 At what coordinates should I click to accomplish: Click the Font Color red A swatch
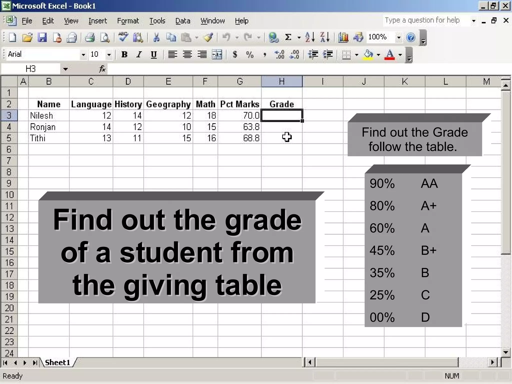pyautogui.click(x=389, y=54)
